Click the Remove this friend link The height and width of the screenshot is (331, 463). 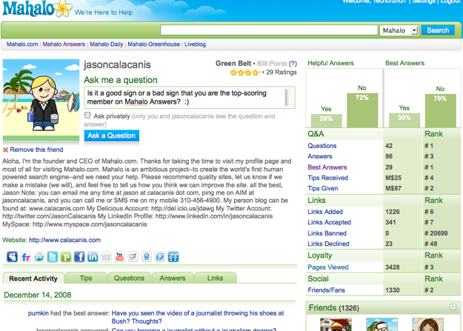click(x=36, y=150)
